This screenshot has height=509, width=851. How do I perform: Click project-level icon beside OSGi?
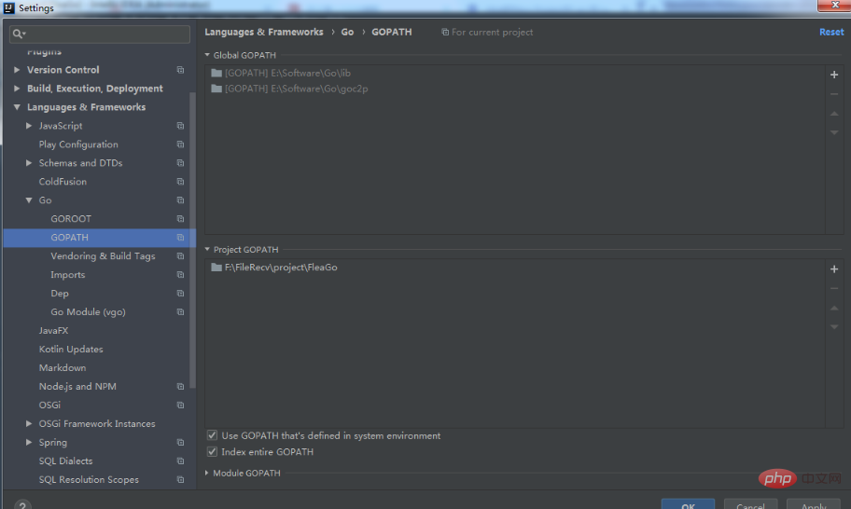[x=180, y=405]
